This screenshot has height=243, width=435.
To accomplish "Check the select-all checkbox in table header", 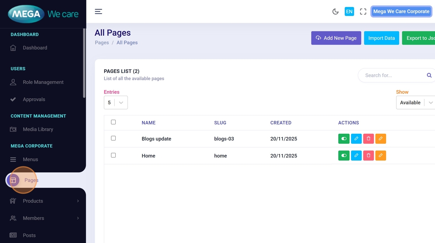I will [x=113, y=122].
